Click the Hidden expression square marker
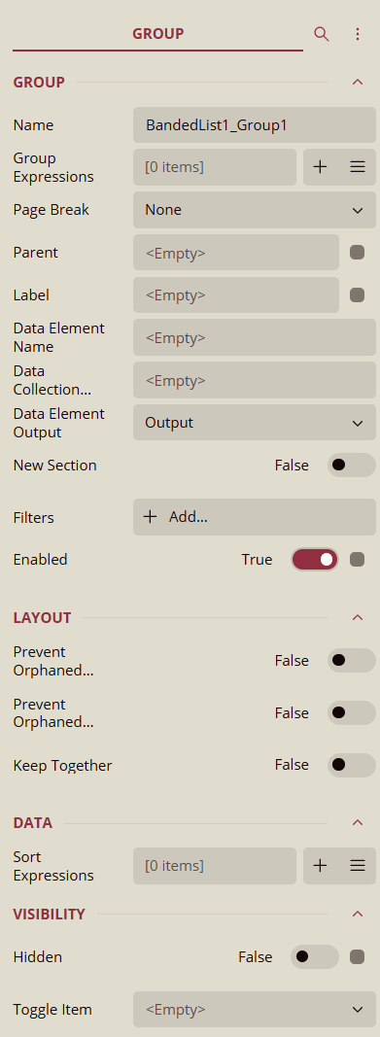Screen dimensions: 380x1037 [x=357, y=957]
